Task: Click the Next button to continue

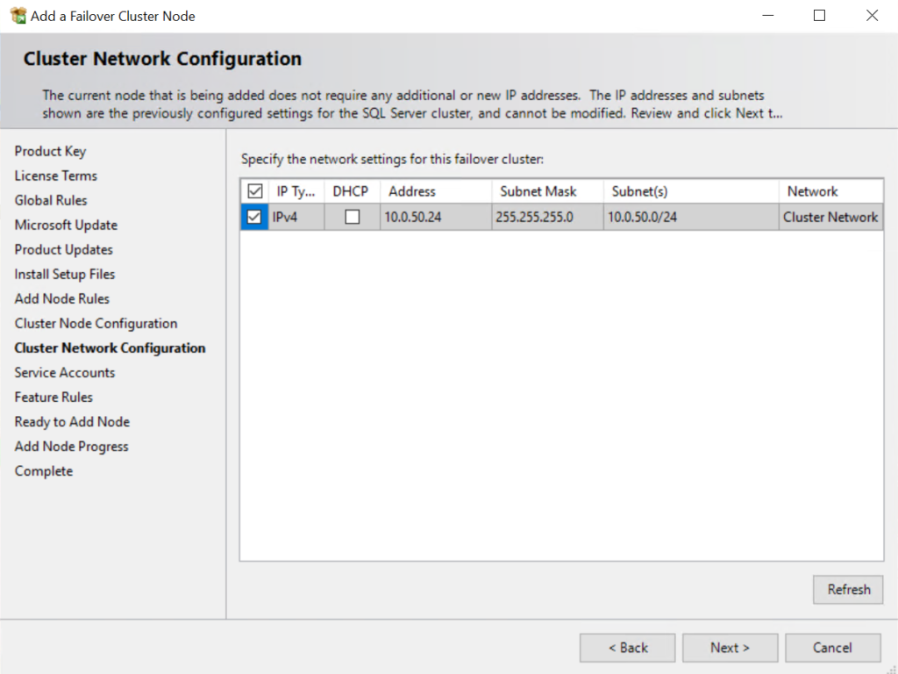Action: 730,647
